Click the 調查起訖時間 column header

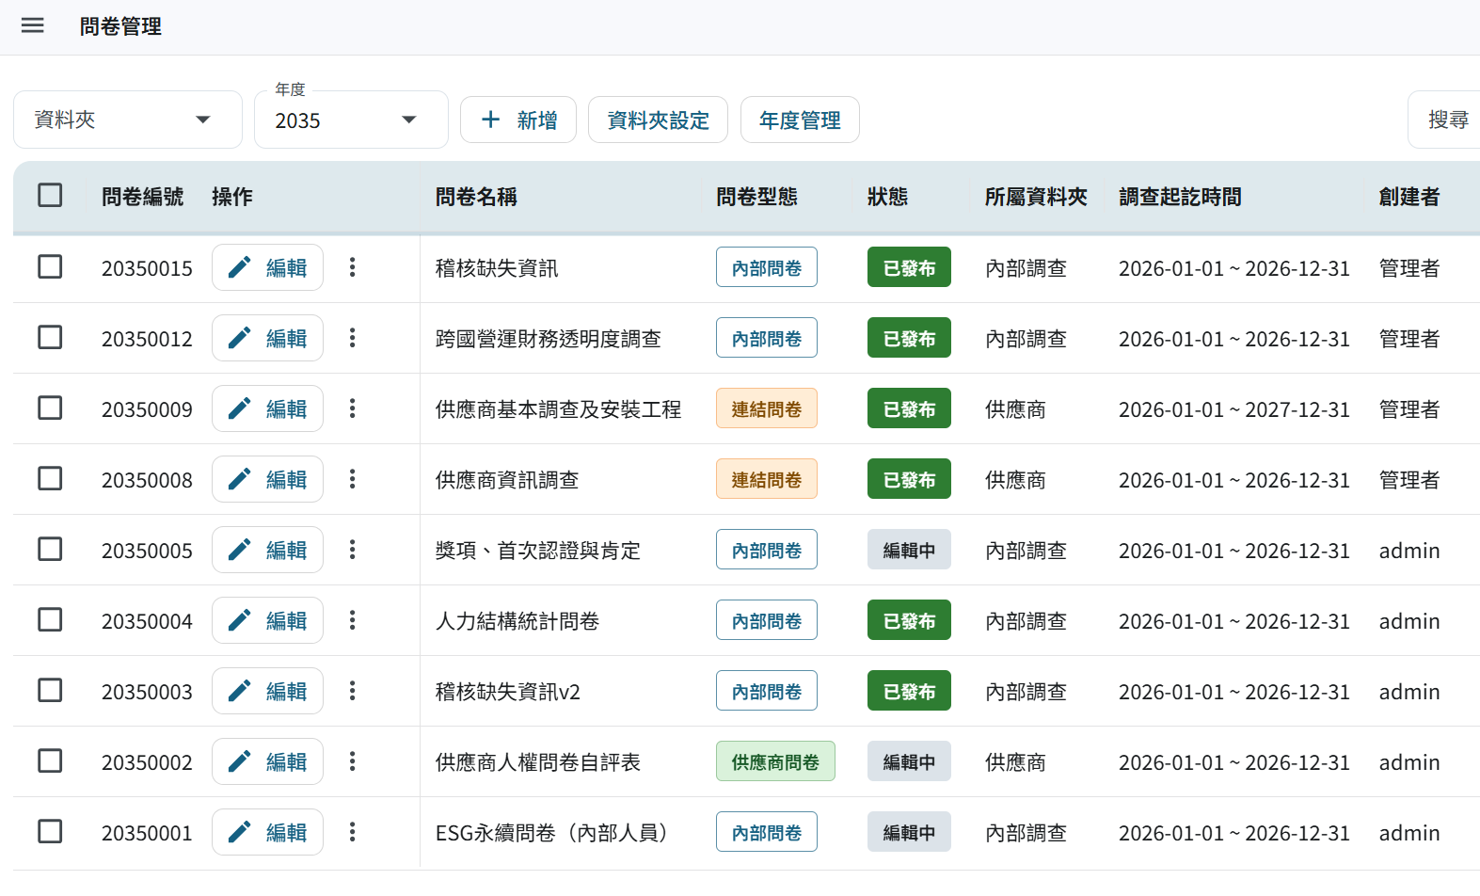[x=1180, y=196]
